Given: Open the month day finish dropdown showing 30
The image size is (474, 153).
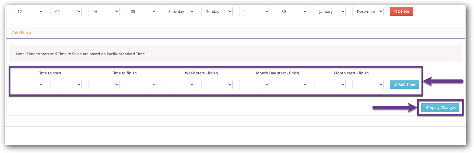Looking at the screenshot, I should (292, 11).
